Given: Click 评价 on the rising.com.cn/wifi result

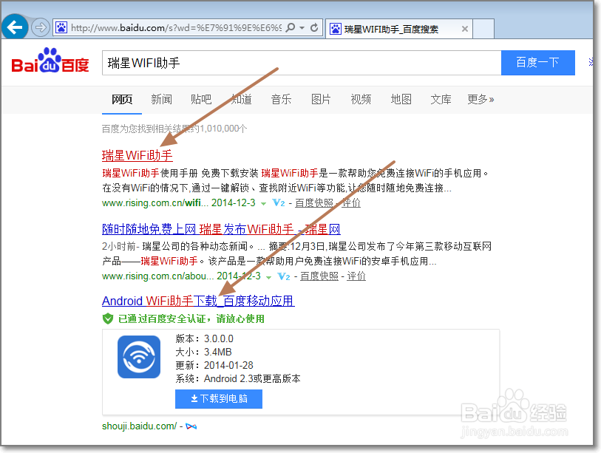Looking at the screenshot, I should point(351,202).
